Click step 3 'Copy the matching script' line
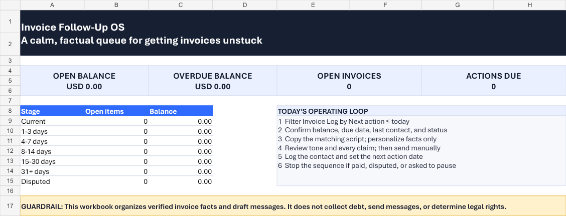 357,139
